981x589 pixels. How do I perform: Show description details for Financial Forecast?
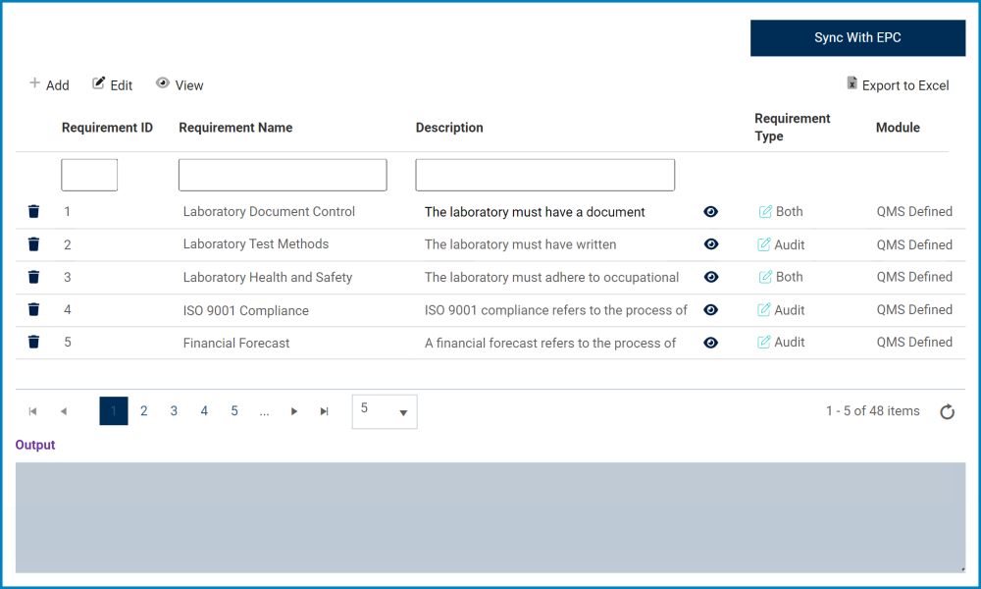(x=711, y=343)
